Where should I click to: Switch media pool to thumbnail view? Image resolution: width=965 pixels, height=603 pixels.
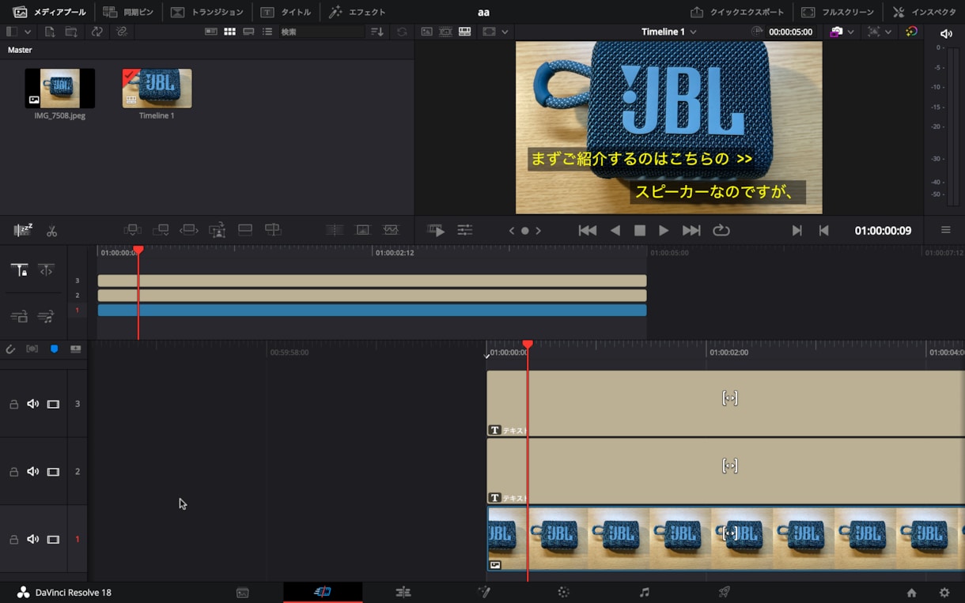click(x=229, y=32)
